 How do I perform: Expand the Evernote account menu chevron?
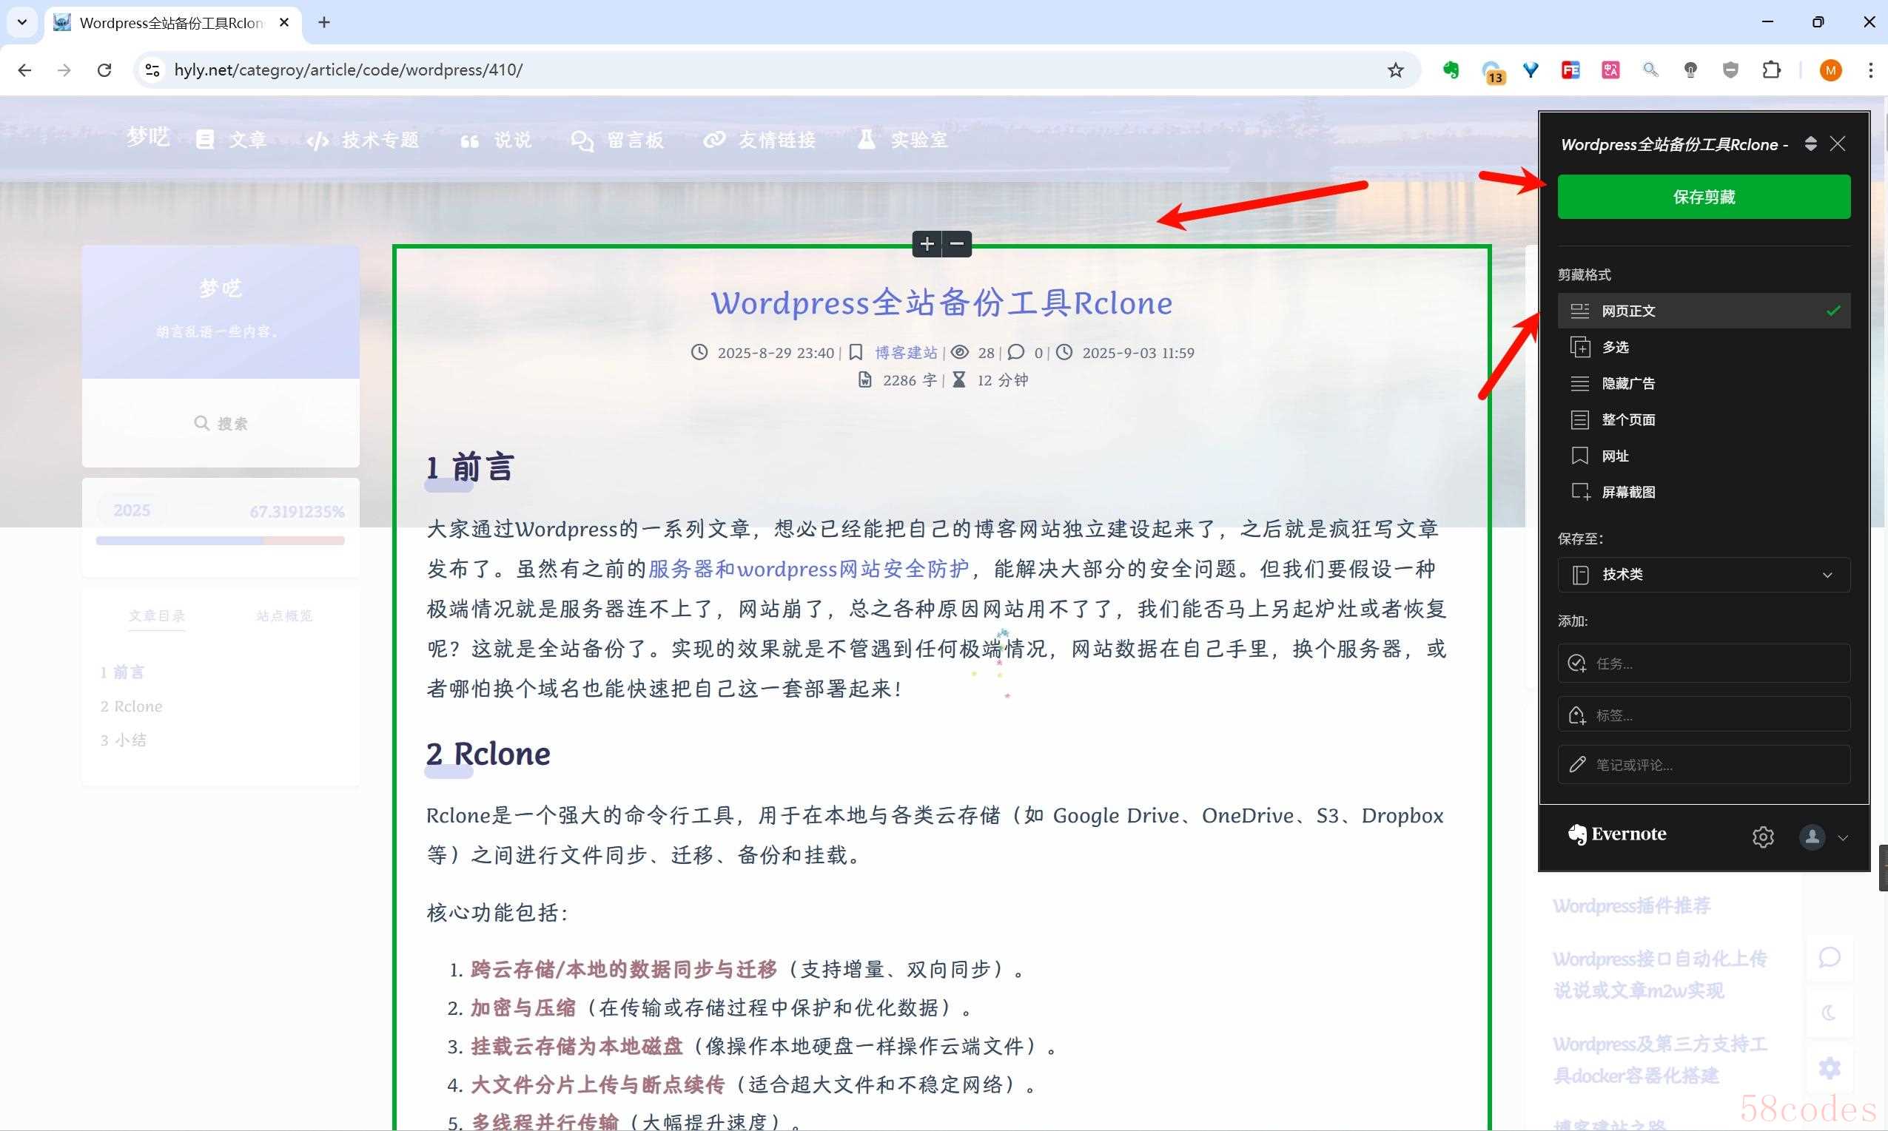[1842, 837]
